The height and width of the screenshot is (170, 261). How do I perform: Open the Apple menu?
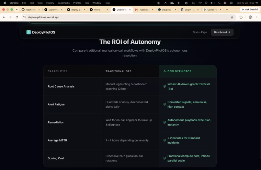coord(5,3)
